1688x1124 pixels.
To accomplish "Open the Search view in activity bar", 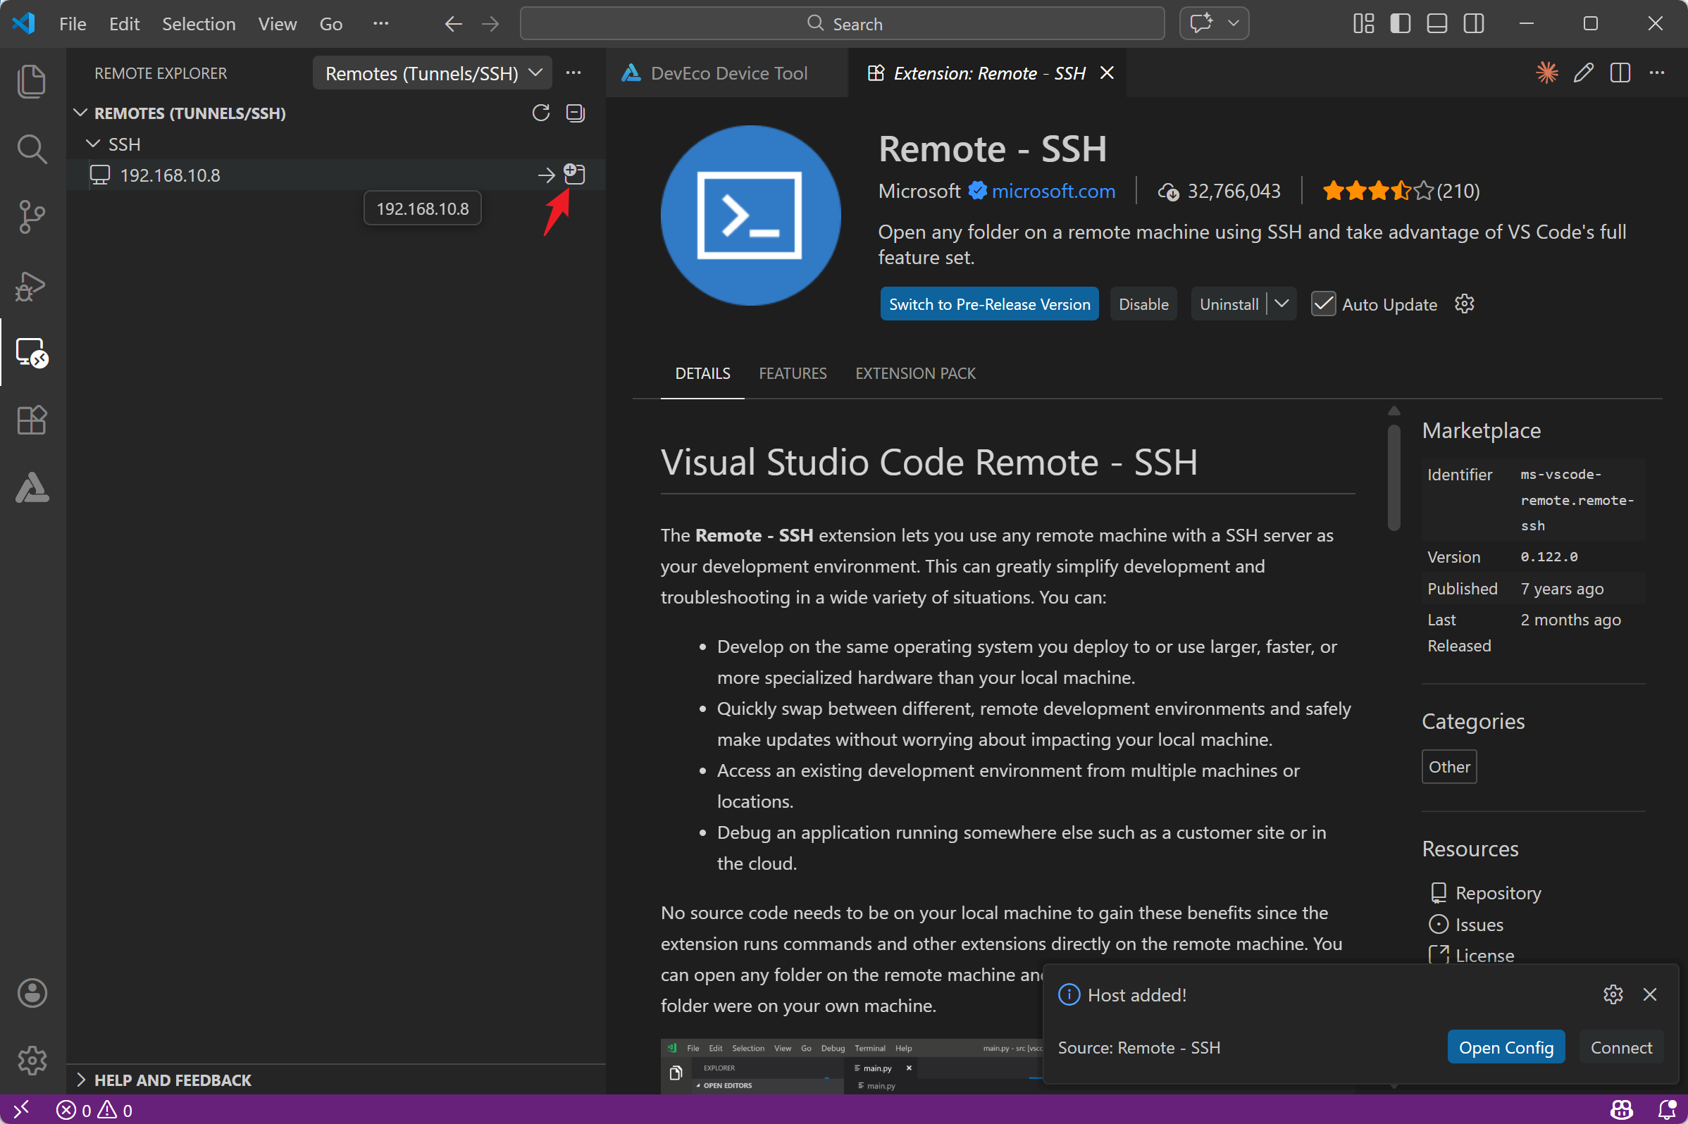I will (x=32, y=149).
